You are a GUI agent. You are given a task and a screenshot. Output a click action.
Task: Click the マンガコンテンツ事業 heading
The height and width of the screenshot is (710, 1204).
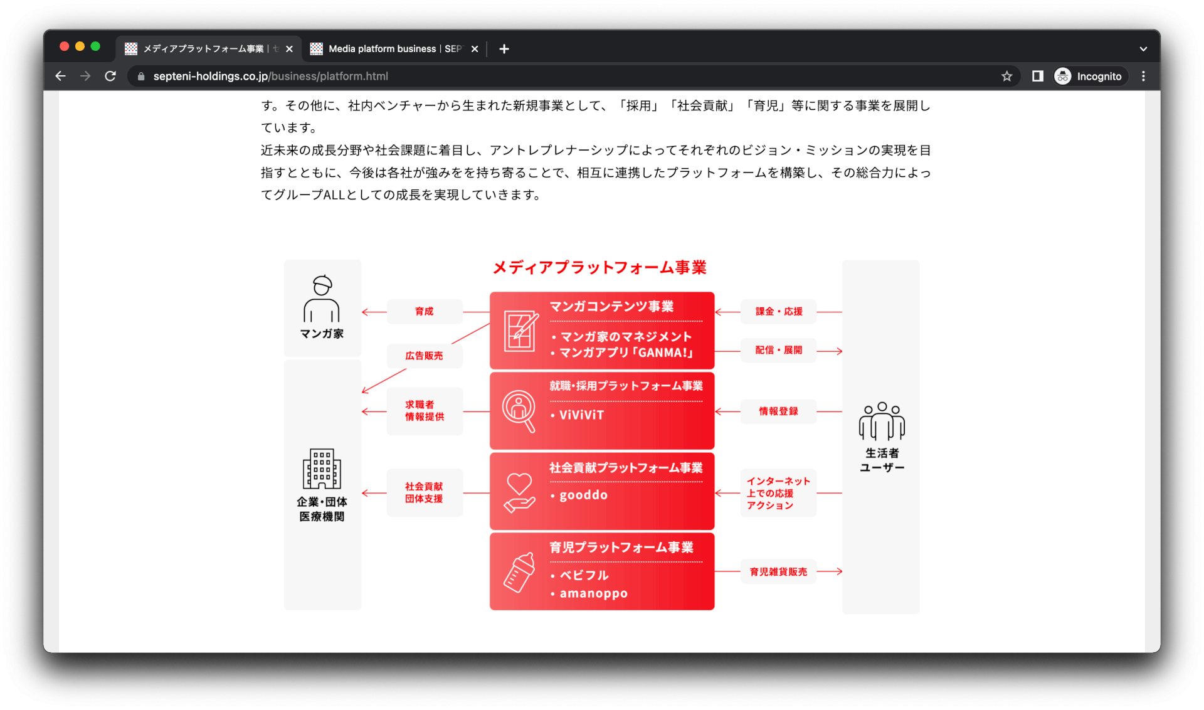611,306
